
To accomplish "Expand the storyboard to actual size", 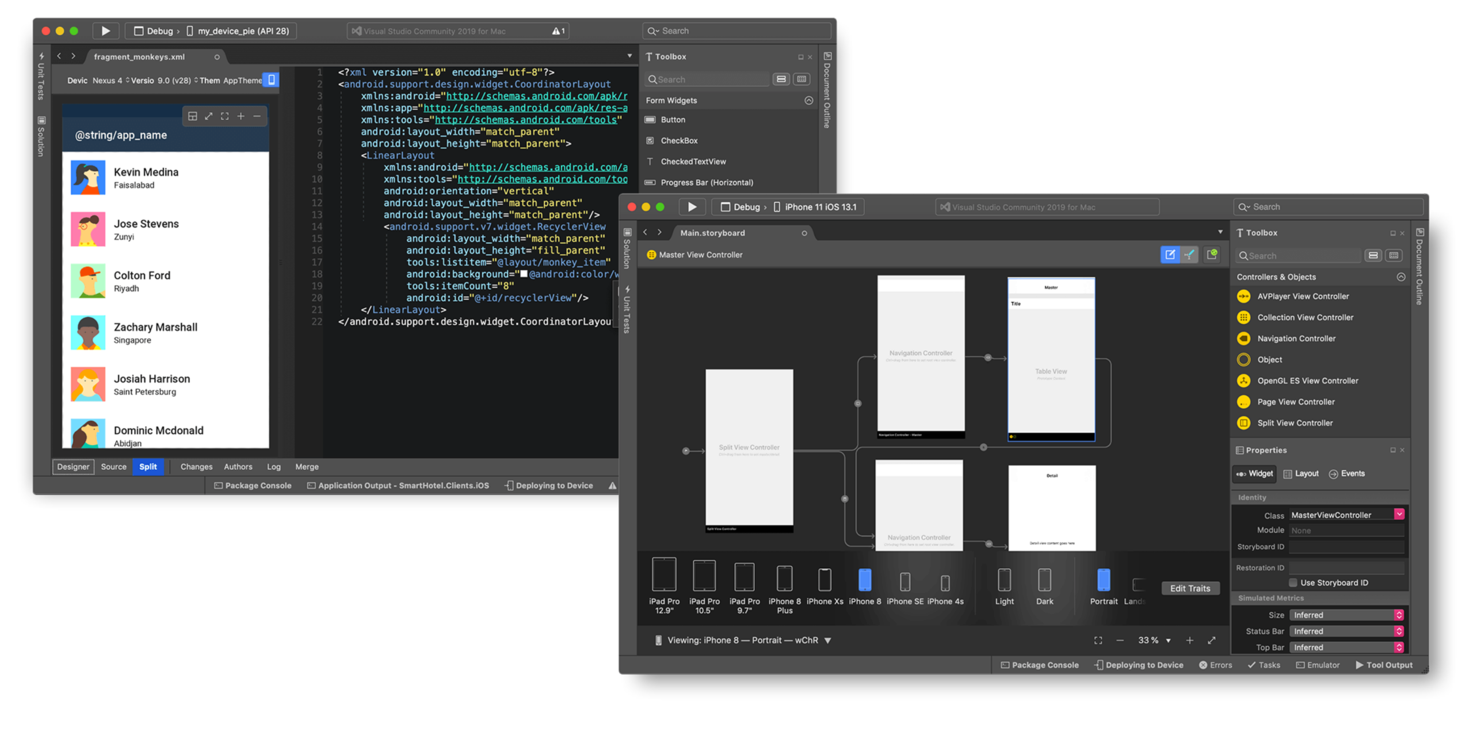I will (1211, 641).
